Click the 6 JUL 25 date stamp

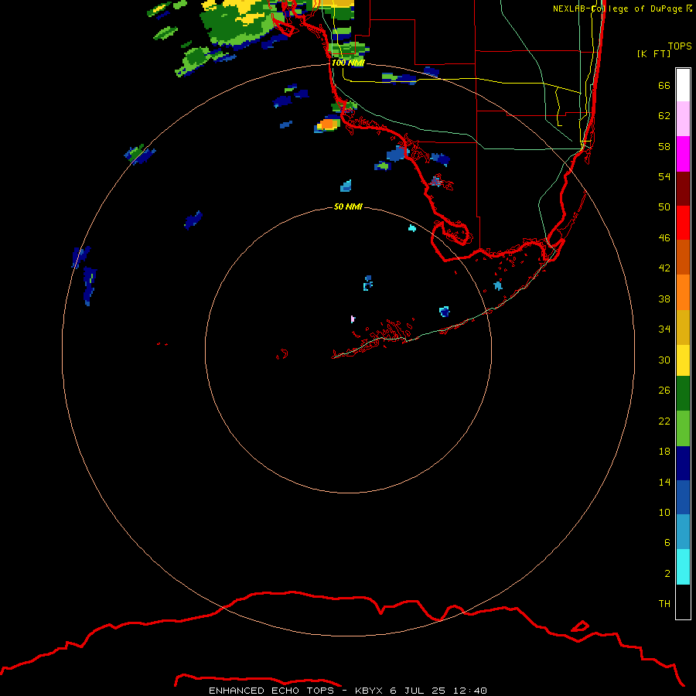418,691
